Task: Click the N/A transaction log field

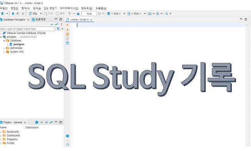Action: pos(89,13)
